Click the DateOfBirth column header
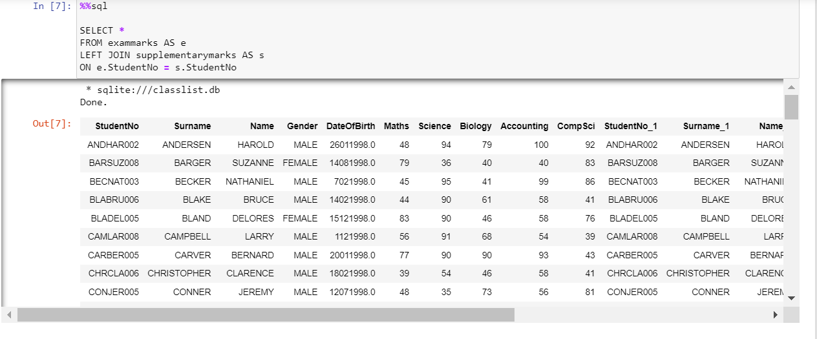 (351, 126)
